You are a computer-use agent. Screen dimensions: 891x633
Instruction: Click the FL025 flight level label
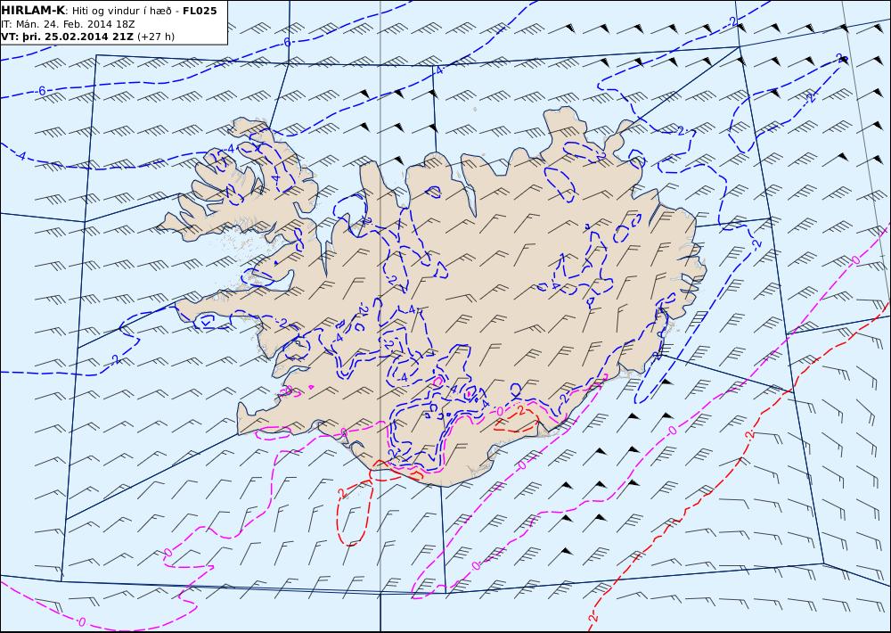tap(200, 11)
